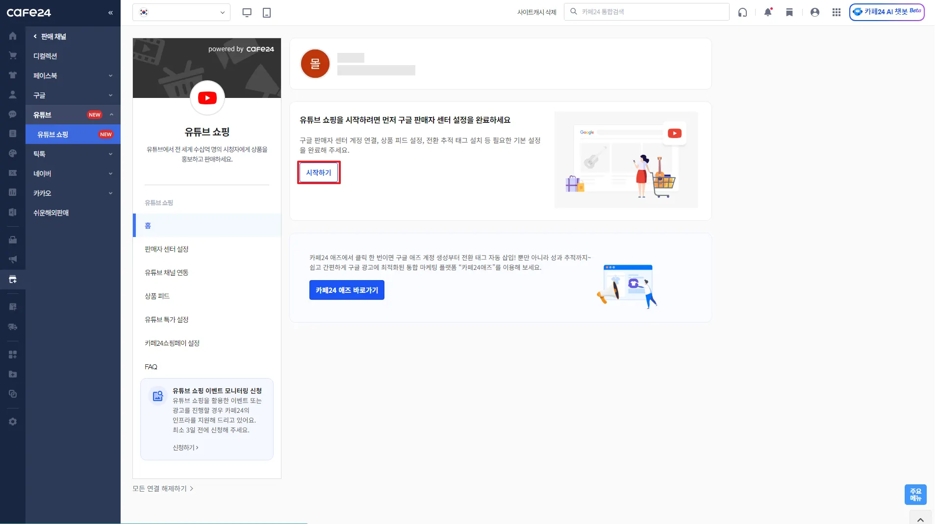Viewport: 939px width, 524px height.
Task: Open the megaphone marketing icon
Action: [x=13, y=260]
